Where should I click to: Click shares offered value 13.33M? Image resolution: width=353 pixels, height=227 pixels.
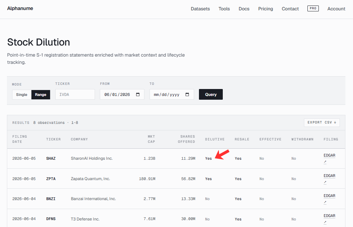point(188,199)
